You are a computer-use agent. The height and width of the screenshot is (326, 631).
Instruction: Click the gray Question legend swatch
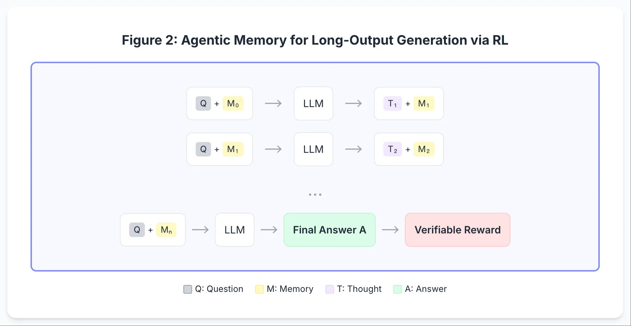188,289
